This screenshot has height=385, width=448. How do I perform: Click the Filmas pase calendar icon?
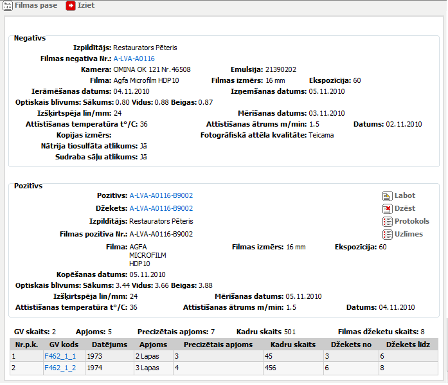click(8, 6)
